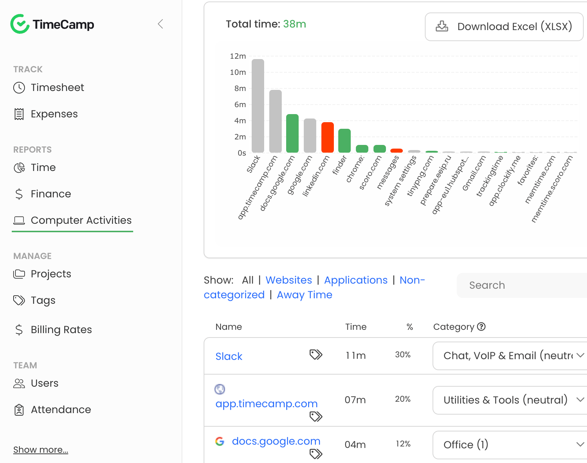Open Office (1) category dropdown
The width and height of the screenshot is (587, 463).
coord(511,445)
